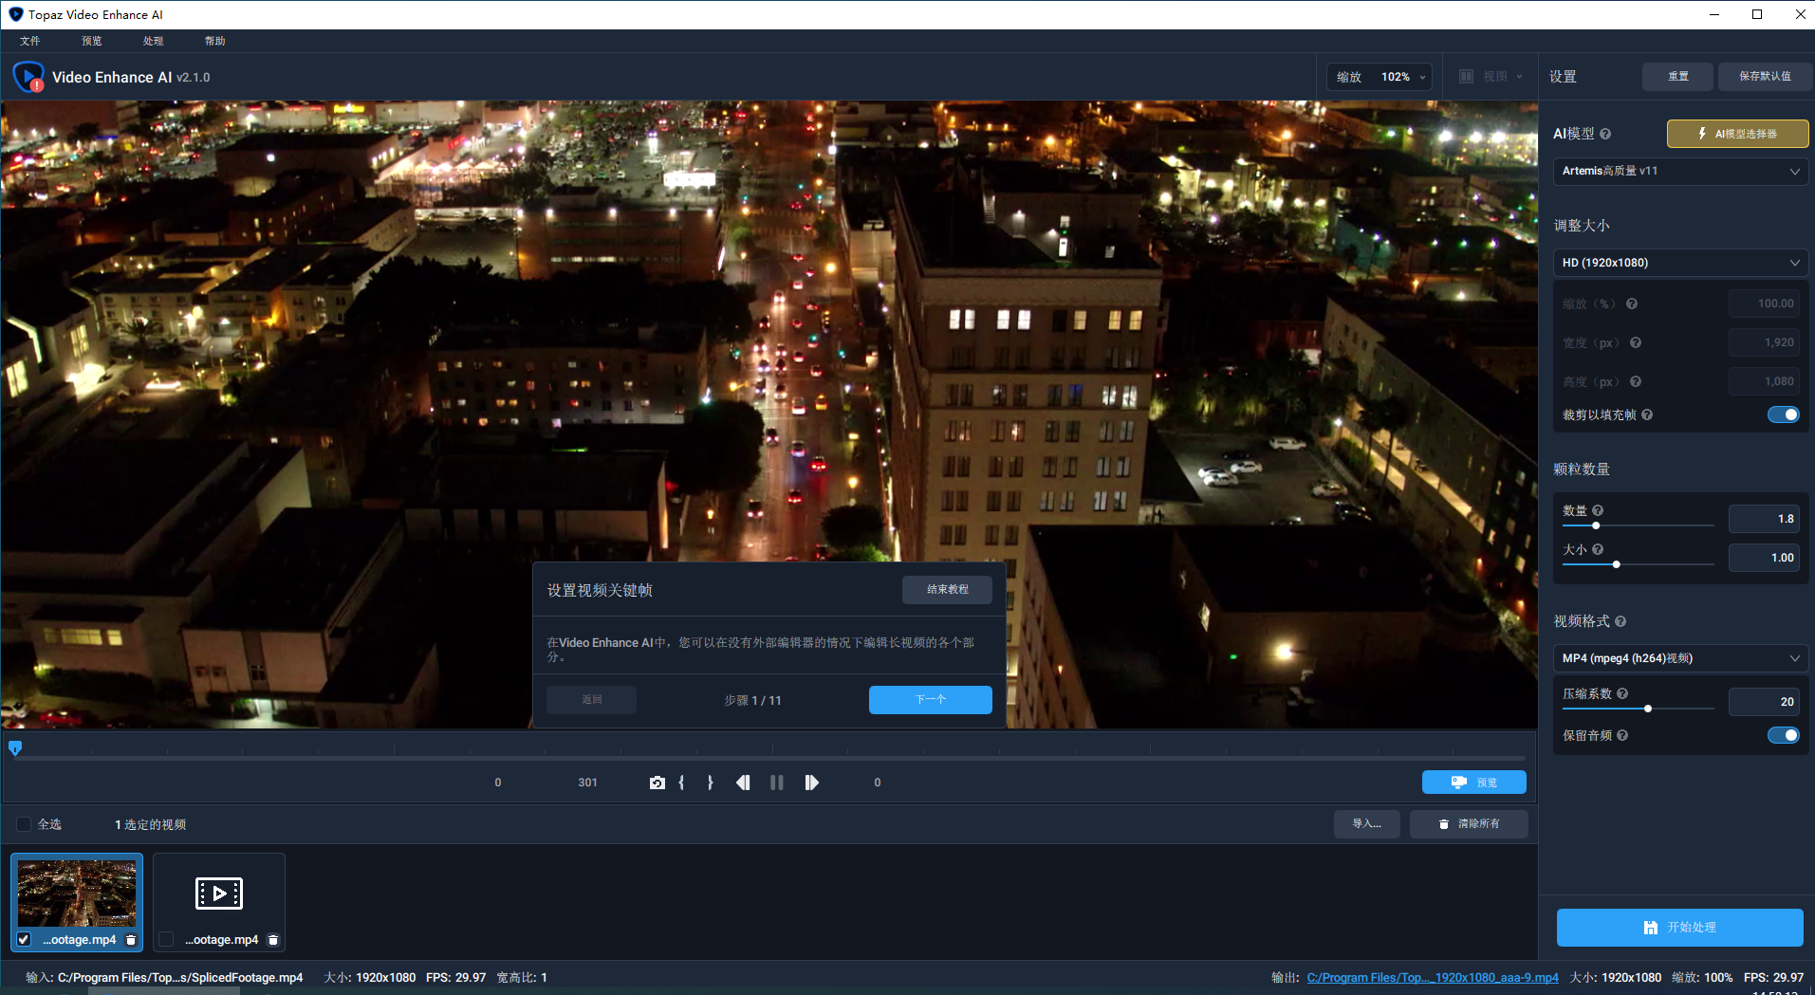Open the HD (1920x1080) size dropdown

(x=1680, y=263)
